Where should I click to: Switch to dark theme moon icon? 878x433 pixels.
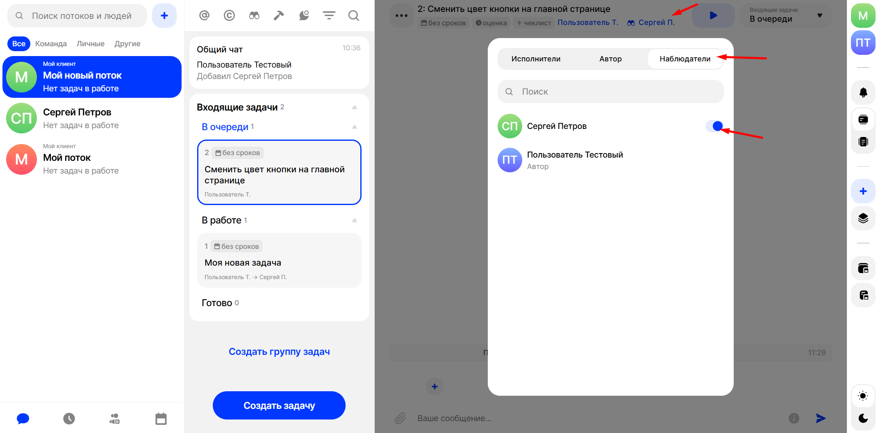pyautogui.click(x=863, y=418)
